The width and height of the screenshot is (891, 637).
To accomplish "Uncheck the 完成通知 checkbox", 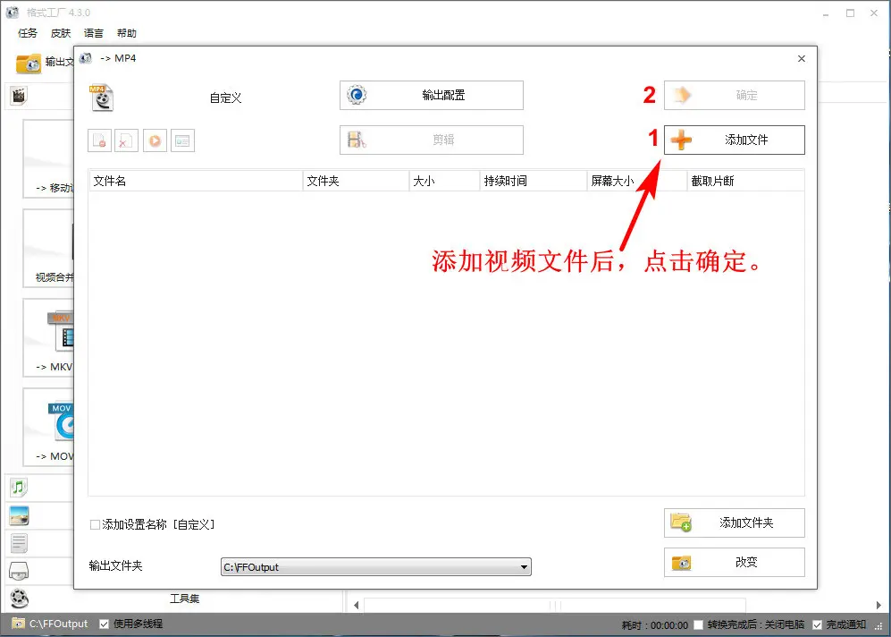I will point(818,624).
